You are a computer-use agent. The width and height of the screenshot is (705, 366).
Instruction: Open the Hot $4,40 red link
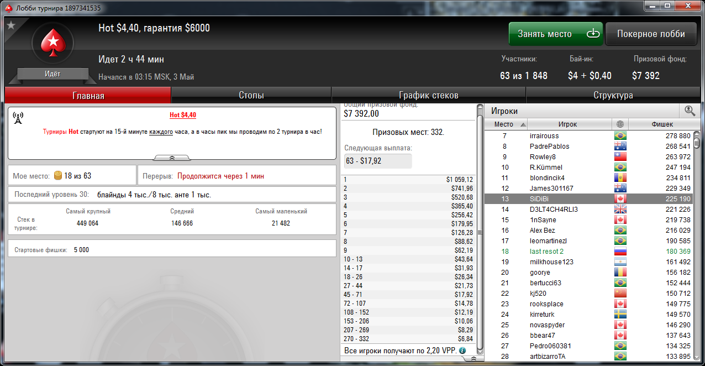coord(183,115)
